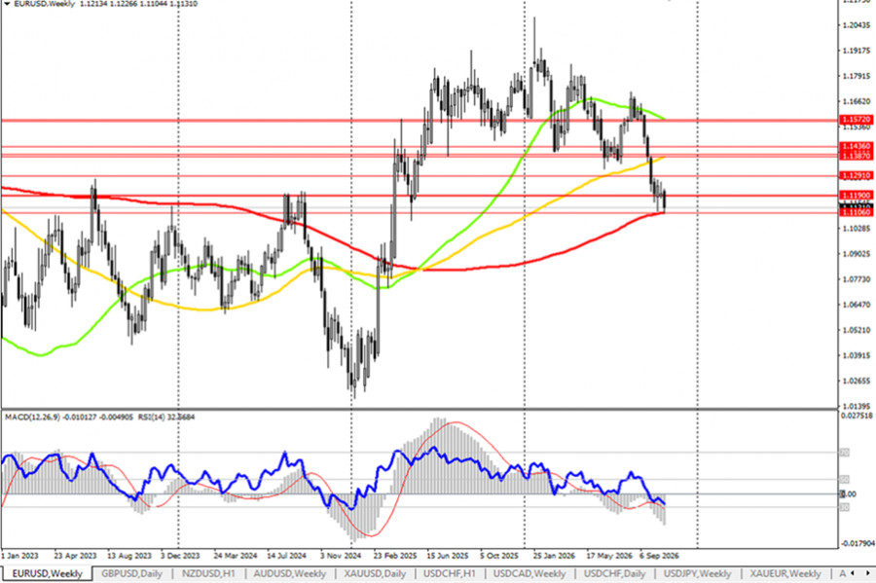Select the 1.11060 level price label
The width and height of the screenshot is (876, 583).
(856, 213)
